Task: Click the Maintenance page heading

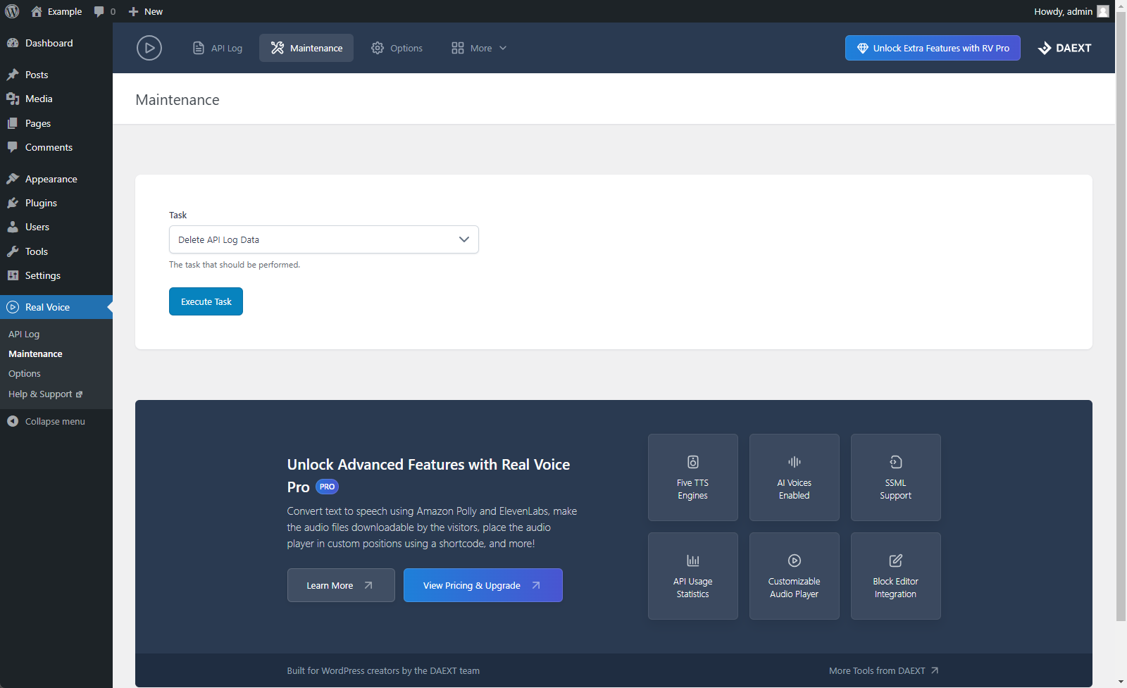Action: (178, 100)
